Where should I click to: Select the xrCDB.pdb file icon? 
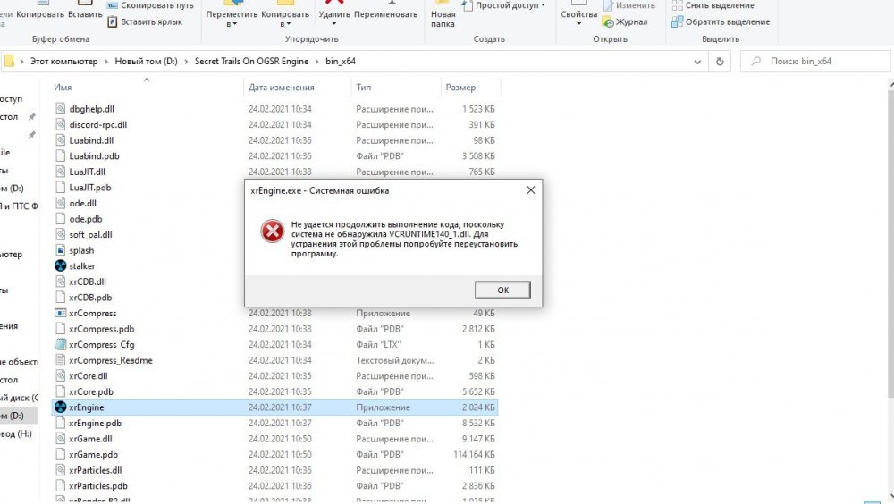pos(61,297)
